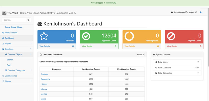This screenshot has width=209, height=101.
Task: Click the checkmark icon on Approved Quest. card
Action: (86, 36)
